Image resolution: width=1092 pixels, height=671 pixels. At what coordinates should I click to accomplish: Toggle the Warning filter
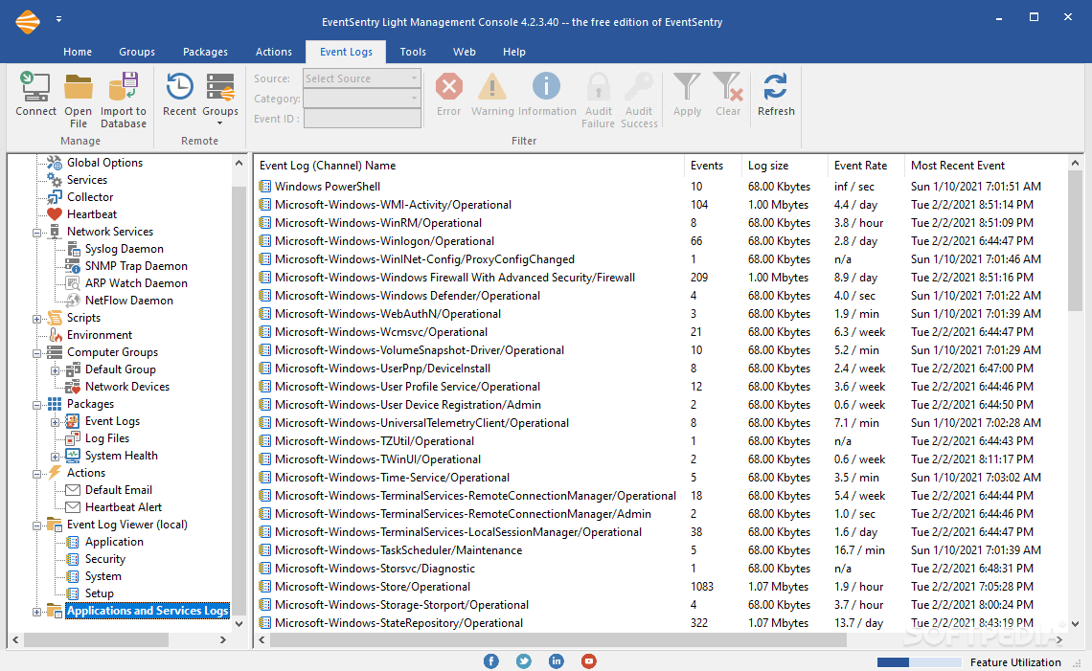pos(492,94)
